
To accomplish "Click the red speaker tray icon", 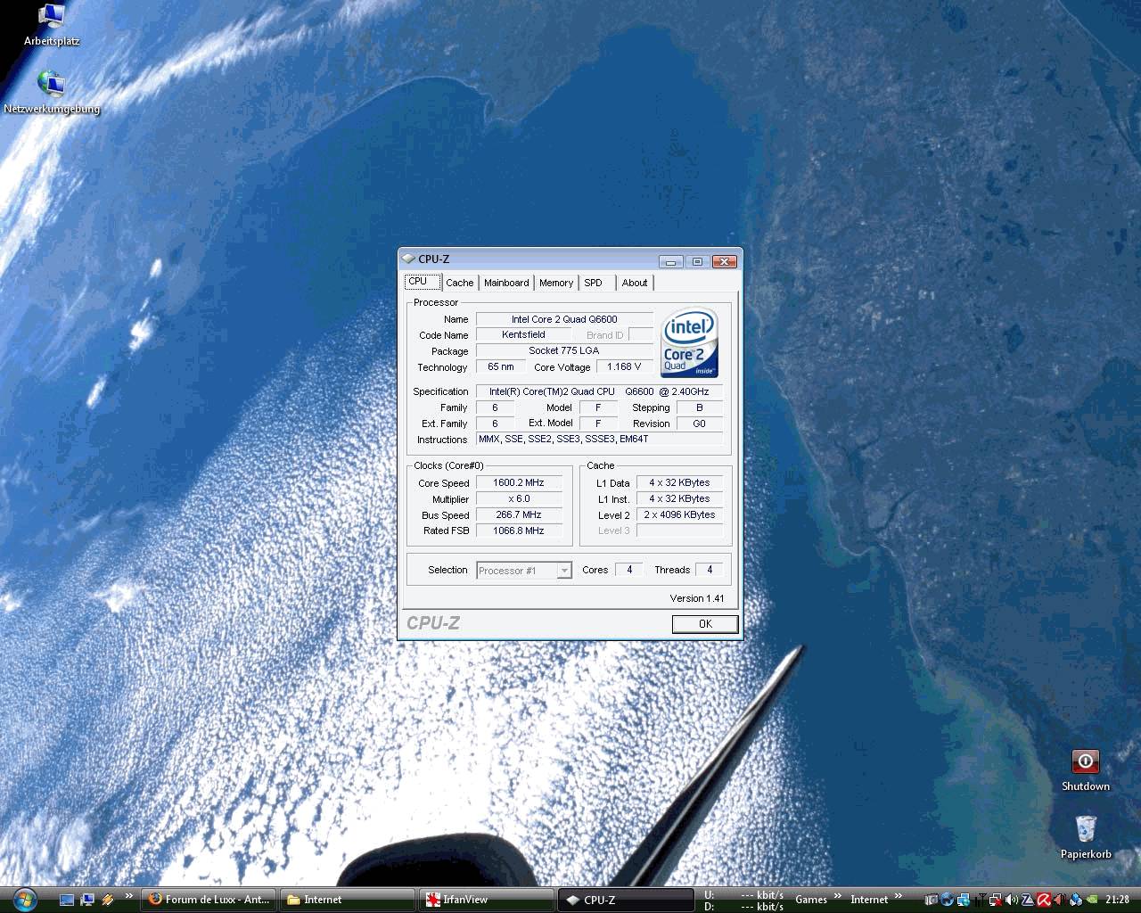I will coord(1060,900).
